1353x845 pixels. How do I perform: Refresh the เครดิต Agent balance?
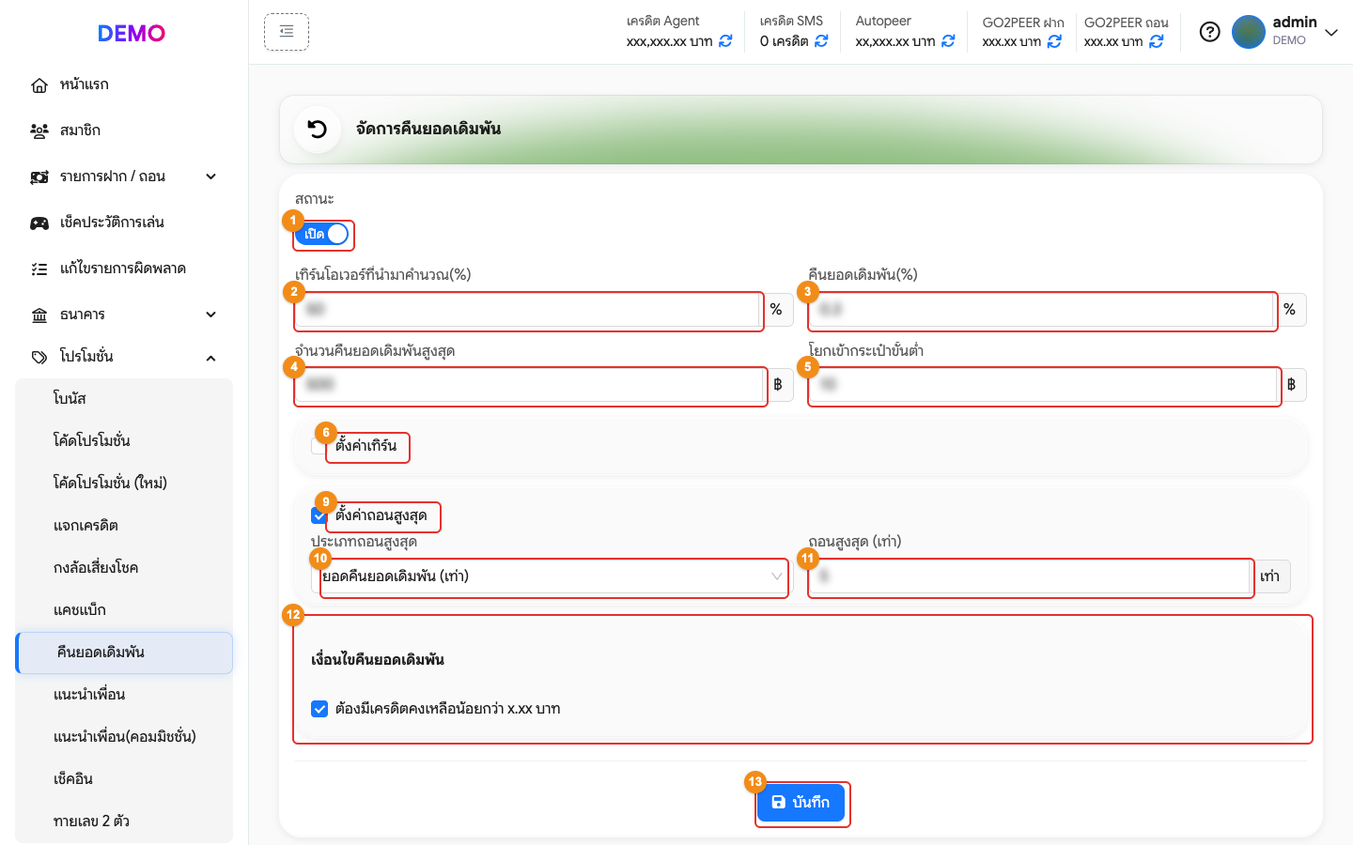click(725, 41)
